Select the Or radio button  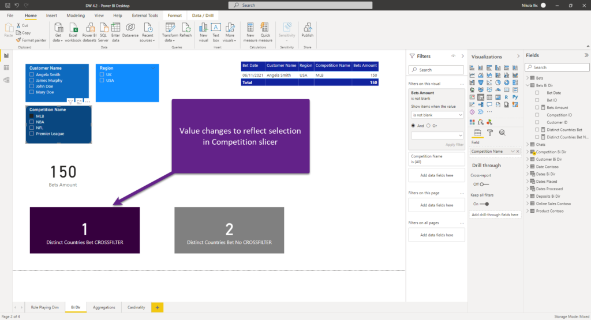click(428, 126)
